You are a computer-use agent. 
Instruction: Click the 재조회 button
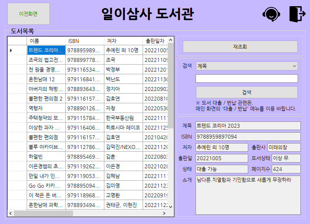click(x=240, y=47)
